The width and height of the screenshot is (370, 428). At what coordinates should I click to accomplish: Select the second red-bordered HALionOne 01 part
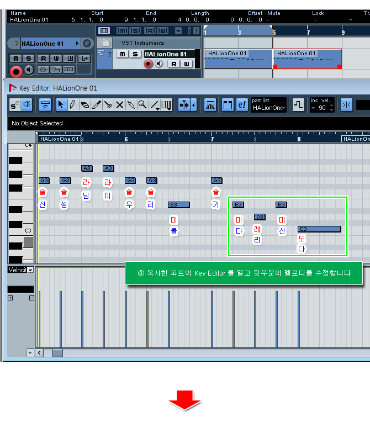(307, 59)
